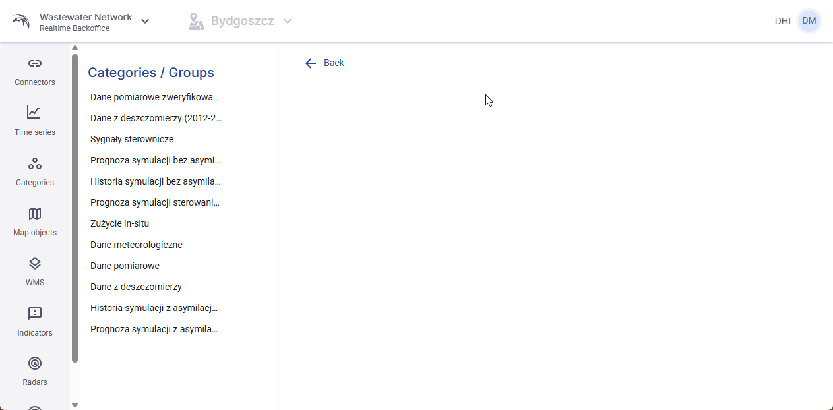Go to the WMS label
833x410 pixels.
tap(35, 283)
